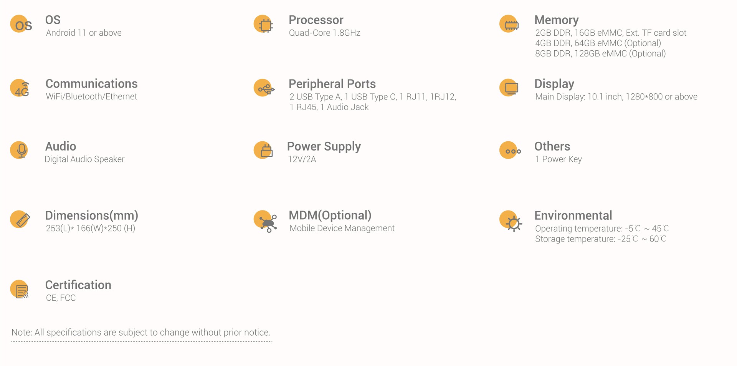Click the Dimensions ruler icon
The width and height of the screenshot is (737, 366).
20,219
